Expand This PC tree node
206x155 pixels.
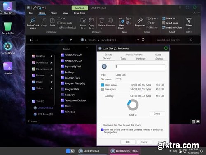coord(29,101)
